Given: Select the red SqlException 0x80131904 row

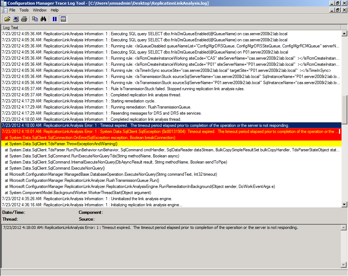Looking at the screenshot, I should click(x=171, y=132).
